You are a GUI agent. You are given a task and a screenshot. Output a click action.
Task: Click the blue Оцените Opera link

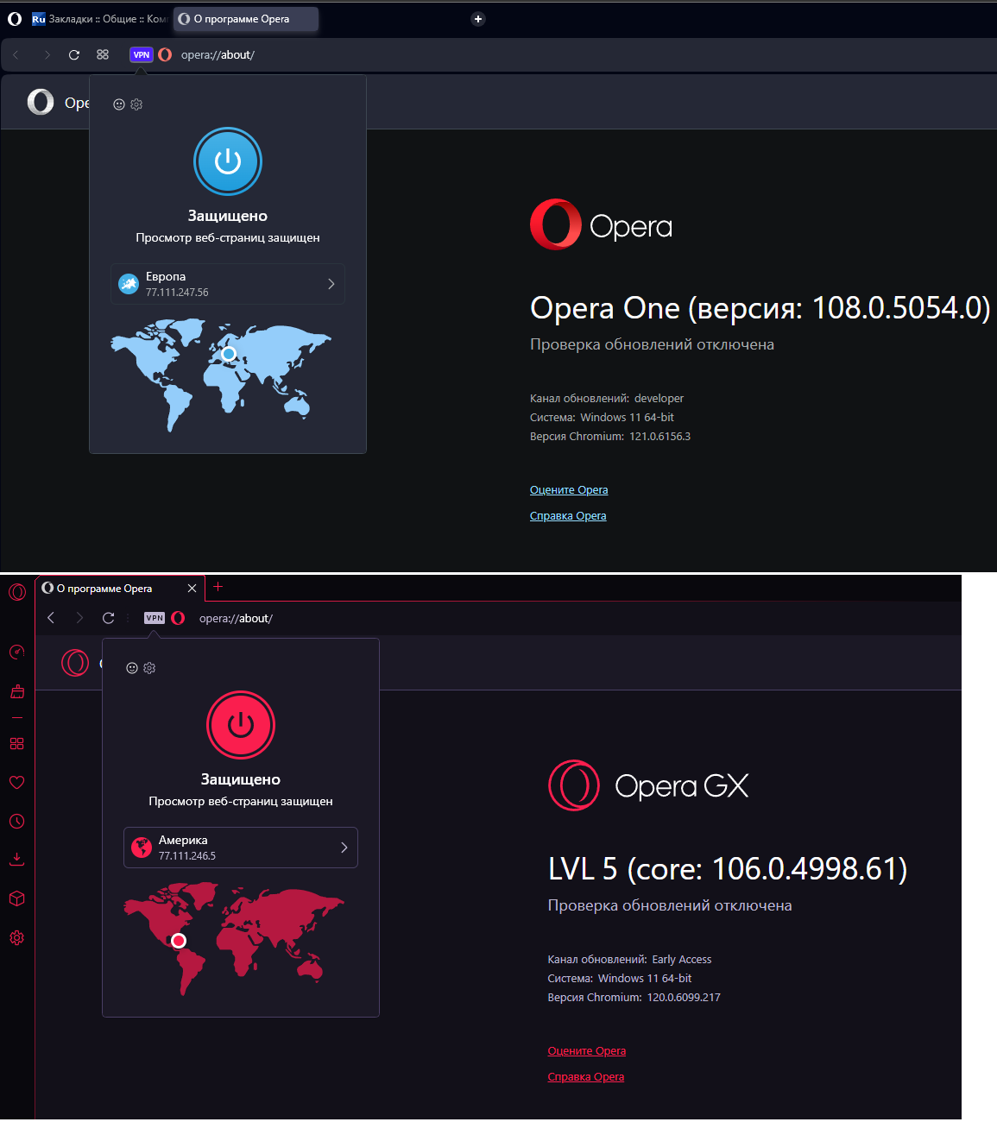pyautogui.click(x=569, y=490)
